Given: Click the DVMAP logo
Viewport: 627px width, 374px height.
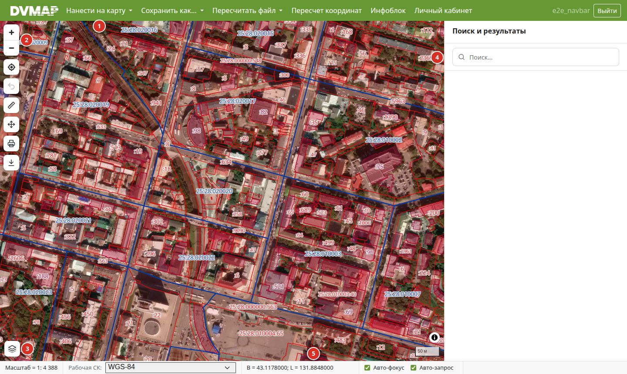Looking at the screenshot, I should click(34, 10).
